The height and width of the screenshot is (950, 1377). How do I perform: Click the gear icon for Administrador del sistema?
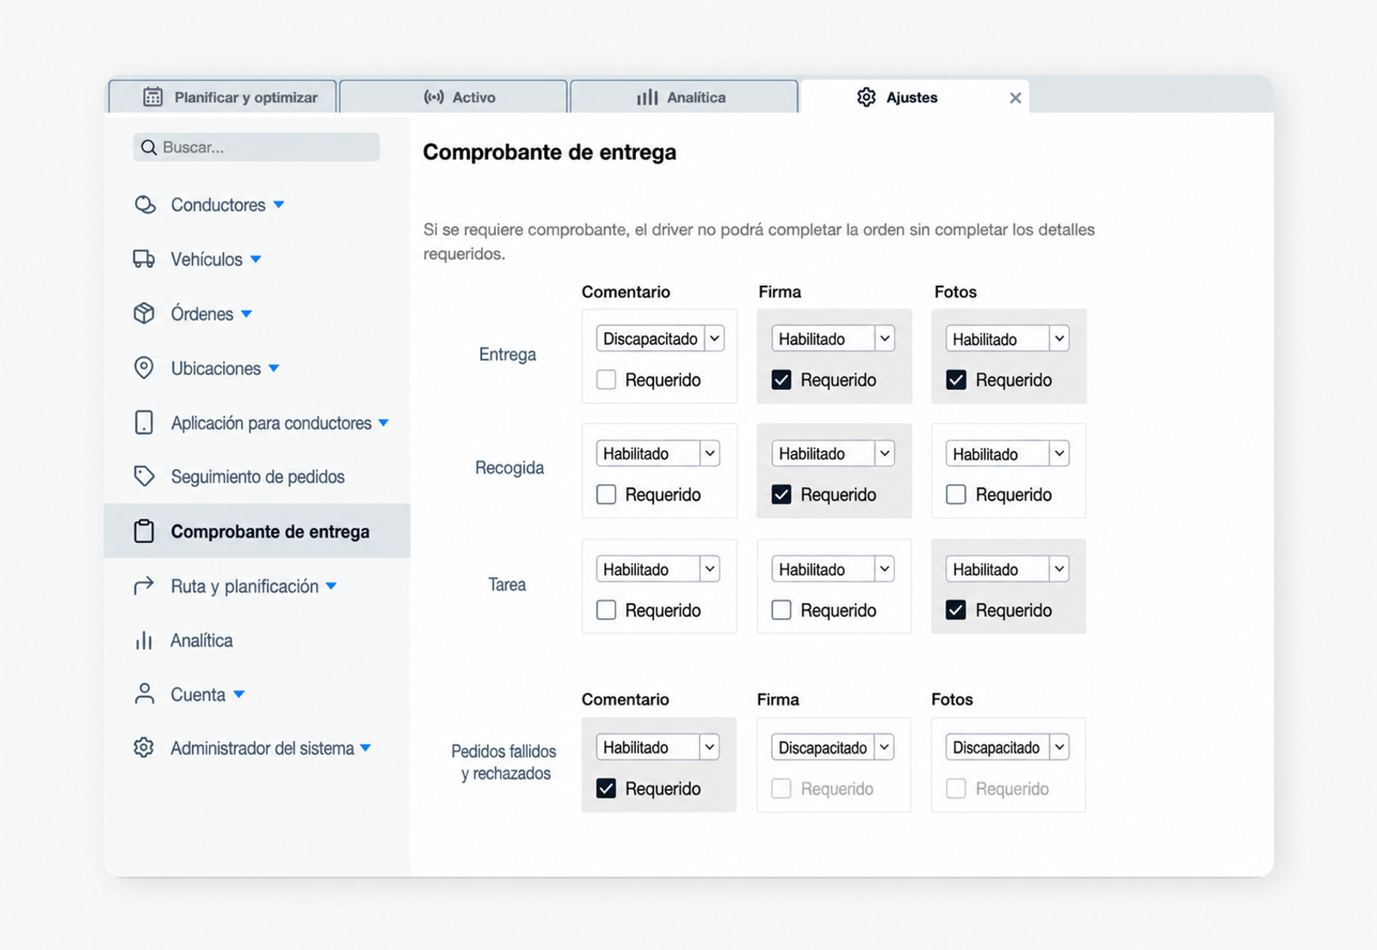coord(144,748)
